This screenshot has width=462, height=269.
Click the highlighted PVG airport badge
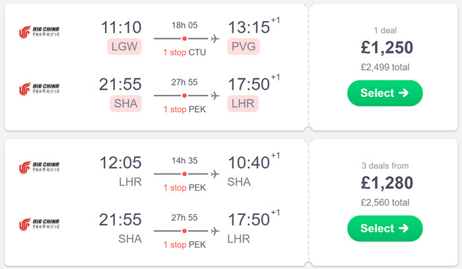[244, 47]
